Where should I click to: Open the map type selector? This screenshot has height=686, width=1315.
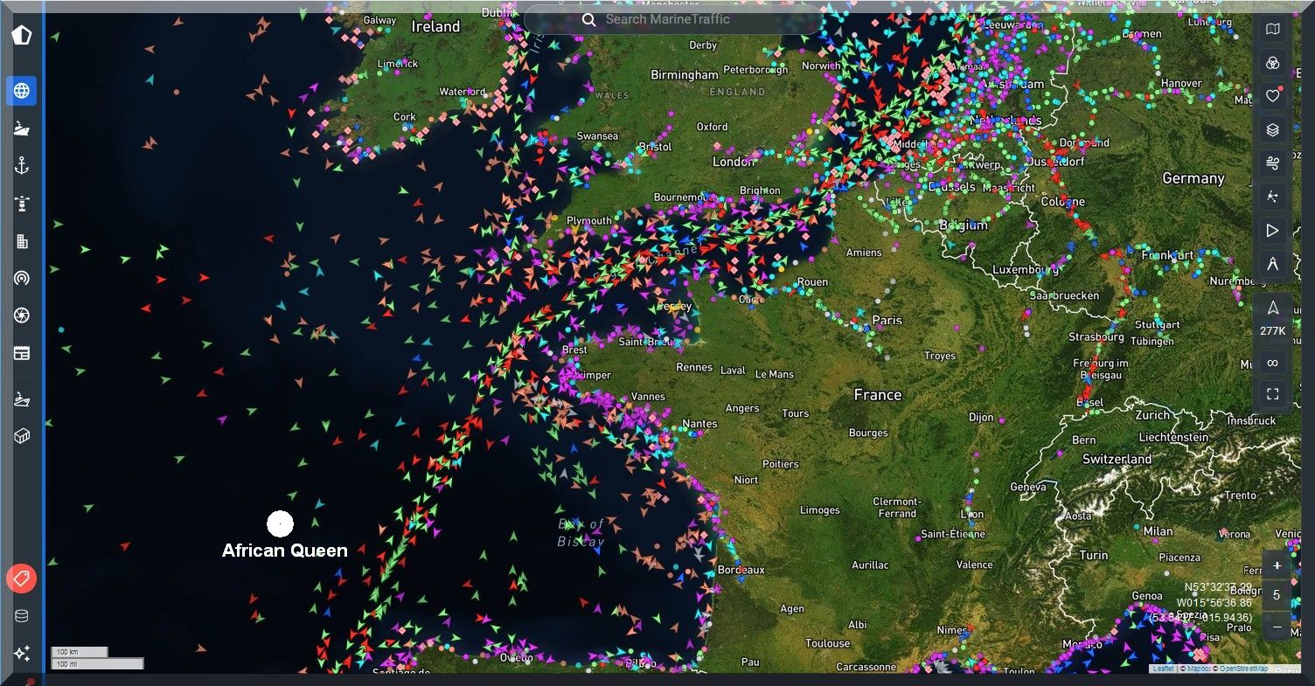(x=1273, y=30)
